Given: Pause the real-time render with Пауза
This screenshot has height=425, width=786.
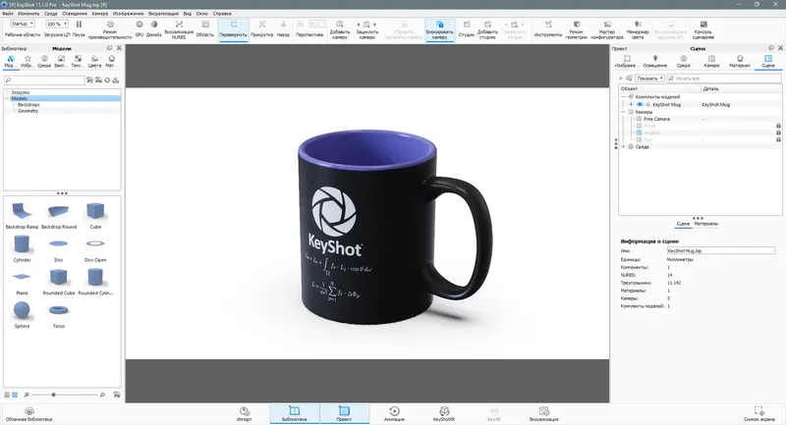Looking at the screenshot, I should (x=79, y=29).
